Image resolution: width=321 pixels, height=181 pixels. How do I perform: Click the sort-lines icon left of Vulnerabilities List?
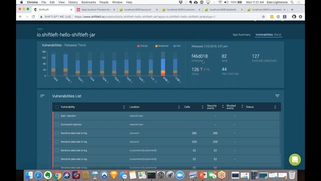coord(43,96)
